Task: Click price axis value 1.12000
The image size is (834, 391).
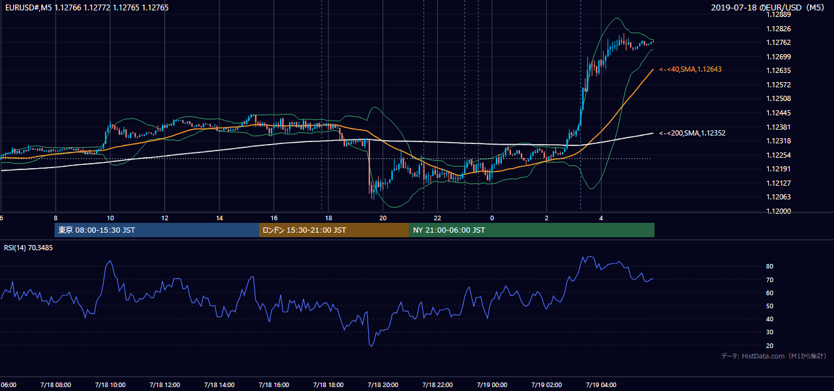Action: [779, 211]
